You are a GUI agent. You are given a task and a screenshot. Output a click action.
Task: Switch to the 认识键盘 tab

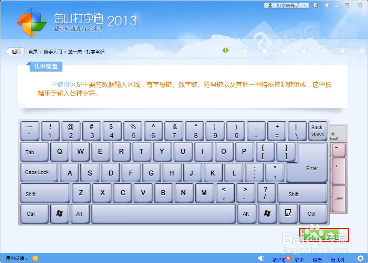[45, 67]
